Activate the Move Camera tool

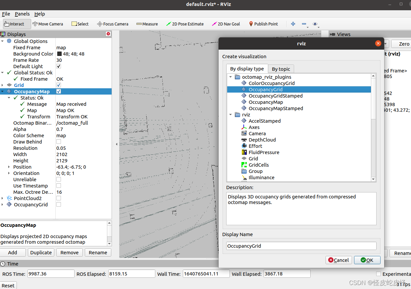48,24
